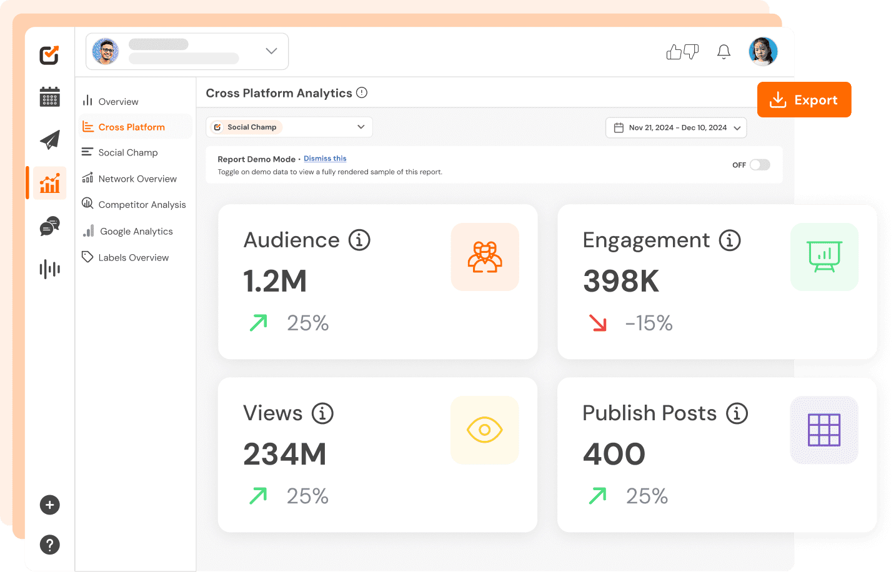Open the analytics chart icon in sidebar
The height and width of the screenshot is (572, 896).
(x=49, y=183)
